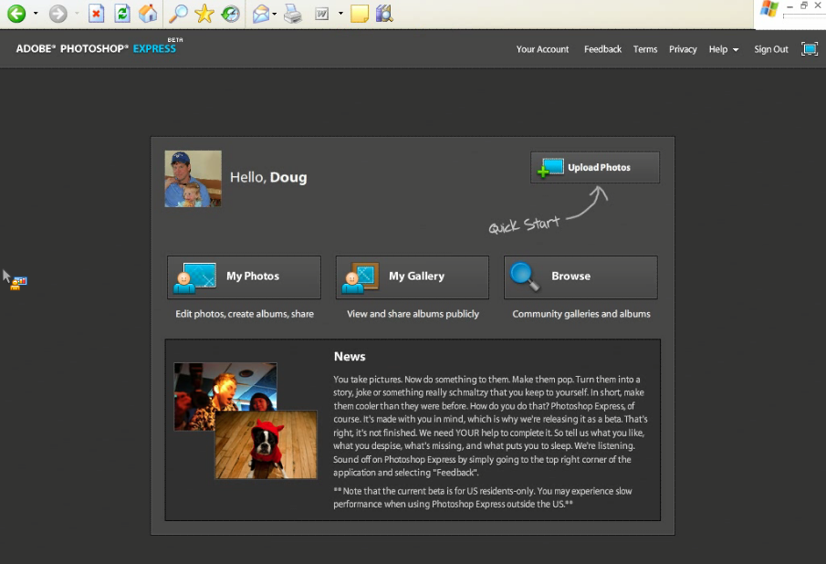Click the Refresh page icon
Image resolution: width=826 pixels, height=564 pixels.
pyautogui.click(x=122, y=13)
